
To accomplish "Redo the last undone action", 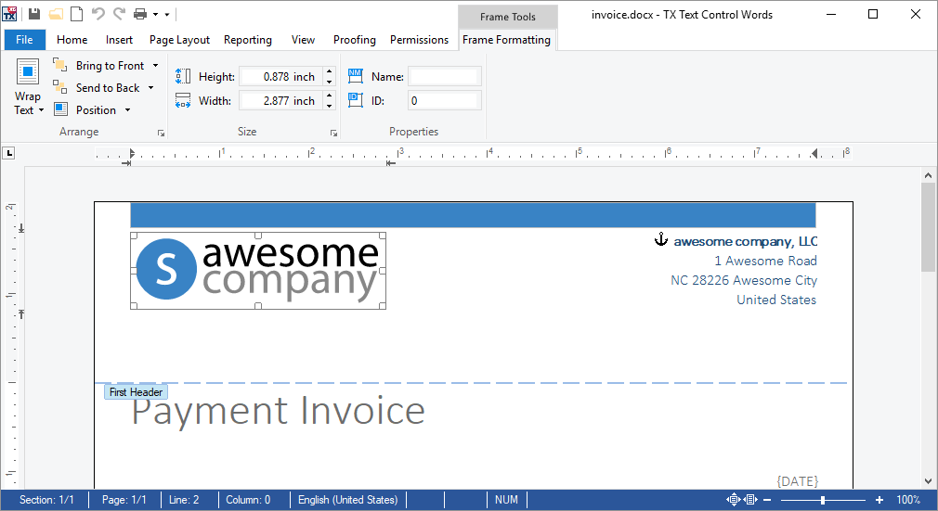I will pos(120,14).
